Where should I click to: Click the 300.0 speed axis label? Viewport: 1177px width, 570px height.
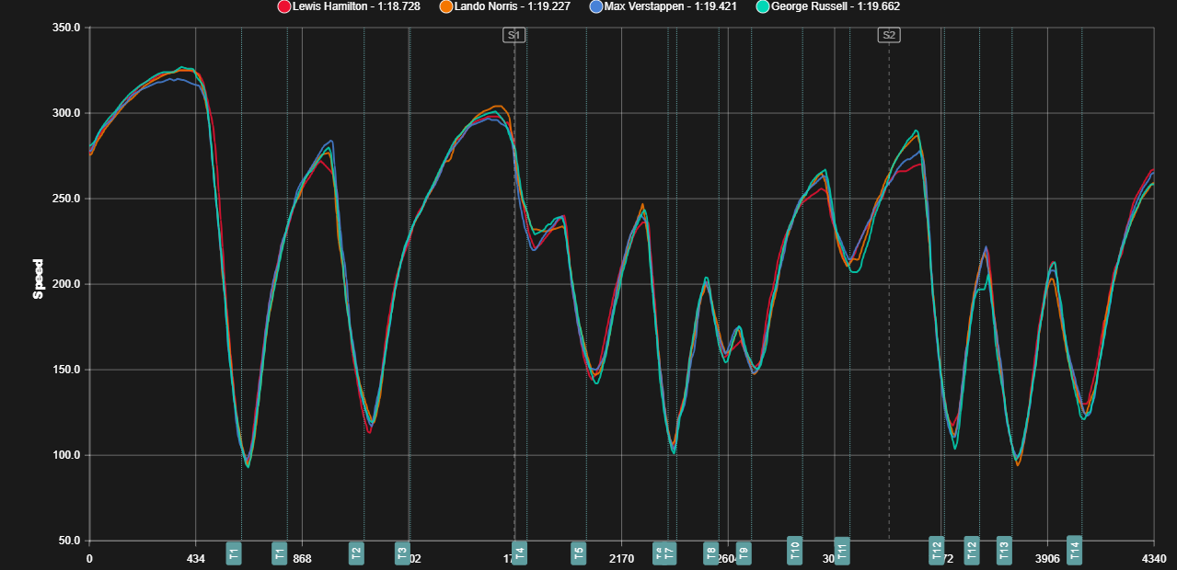(67, 113)
